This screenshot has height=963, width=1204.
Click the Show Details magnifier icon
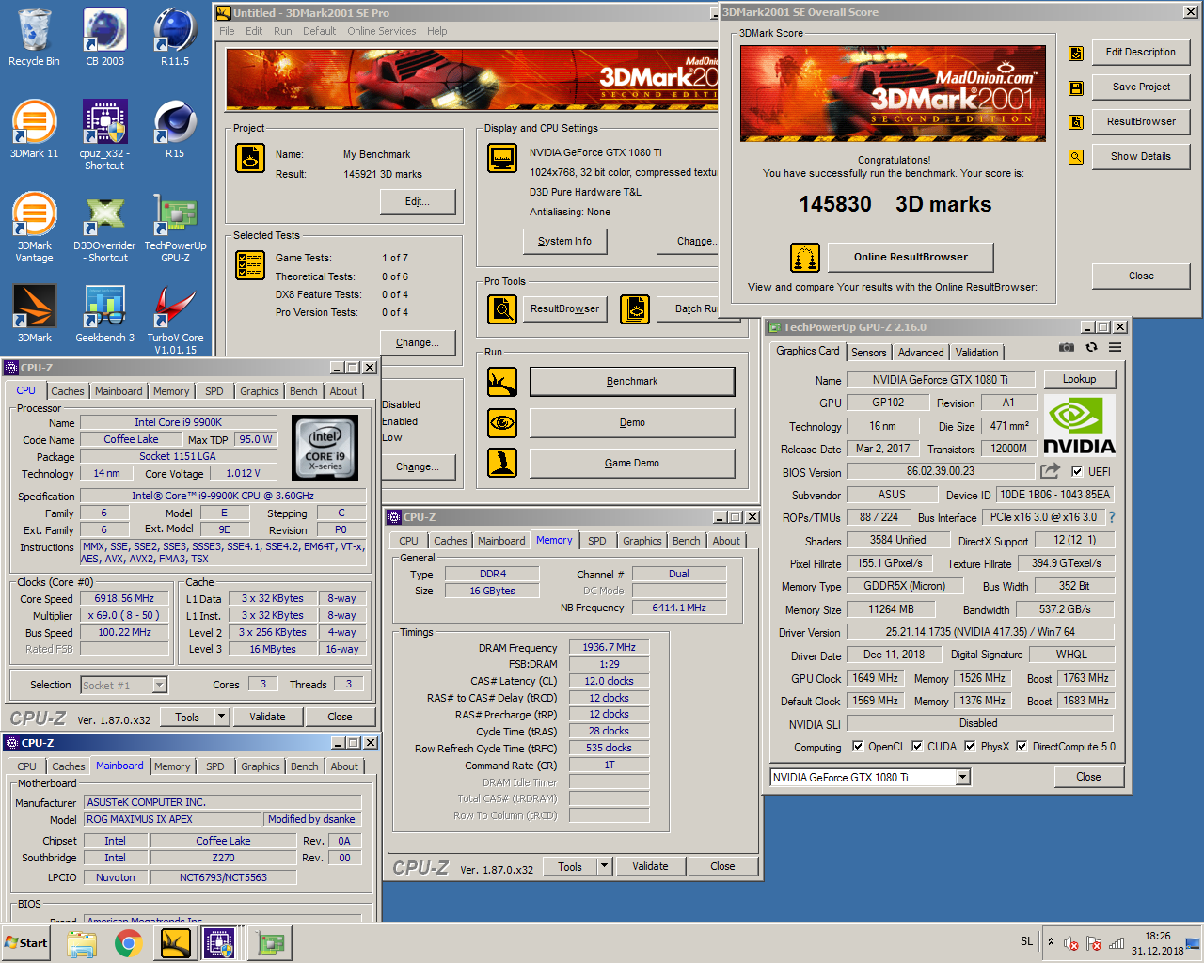(1076, 157)
